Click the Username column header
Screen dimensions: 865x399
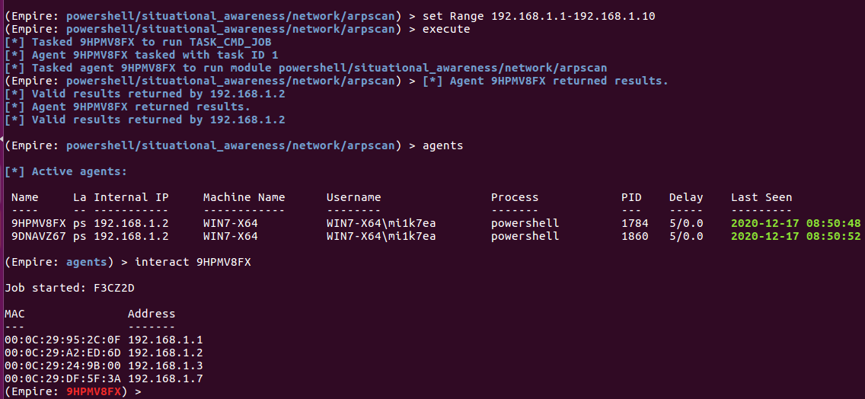[353, 197]
